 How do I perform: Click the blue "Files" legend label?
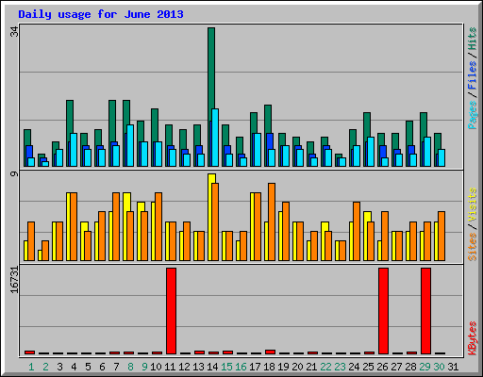pyautogui.click(x=473, y=75)
